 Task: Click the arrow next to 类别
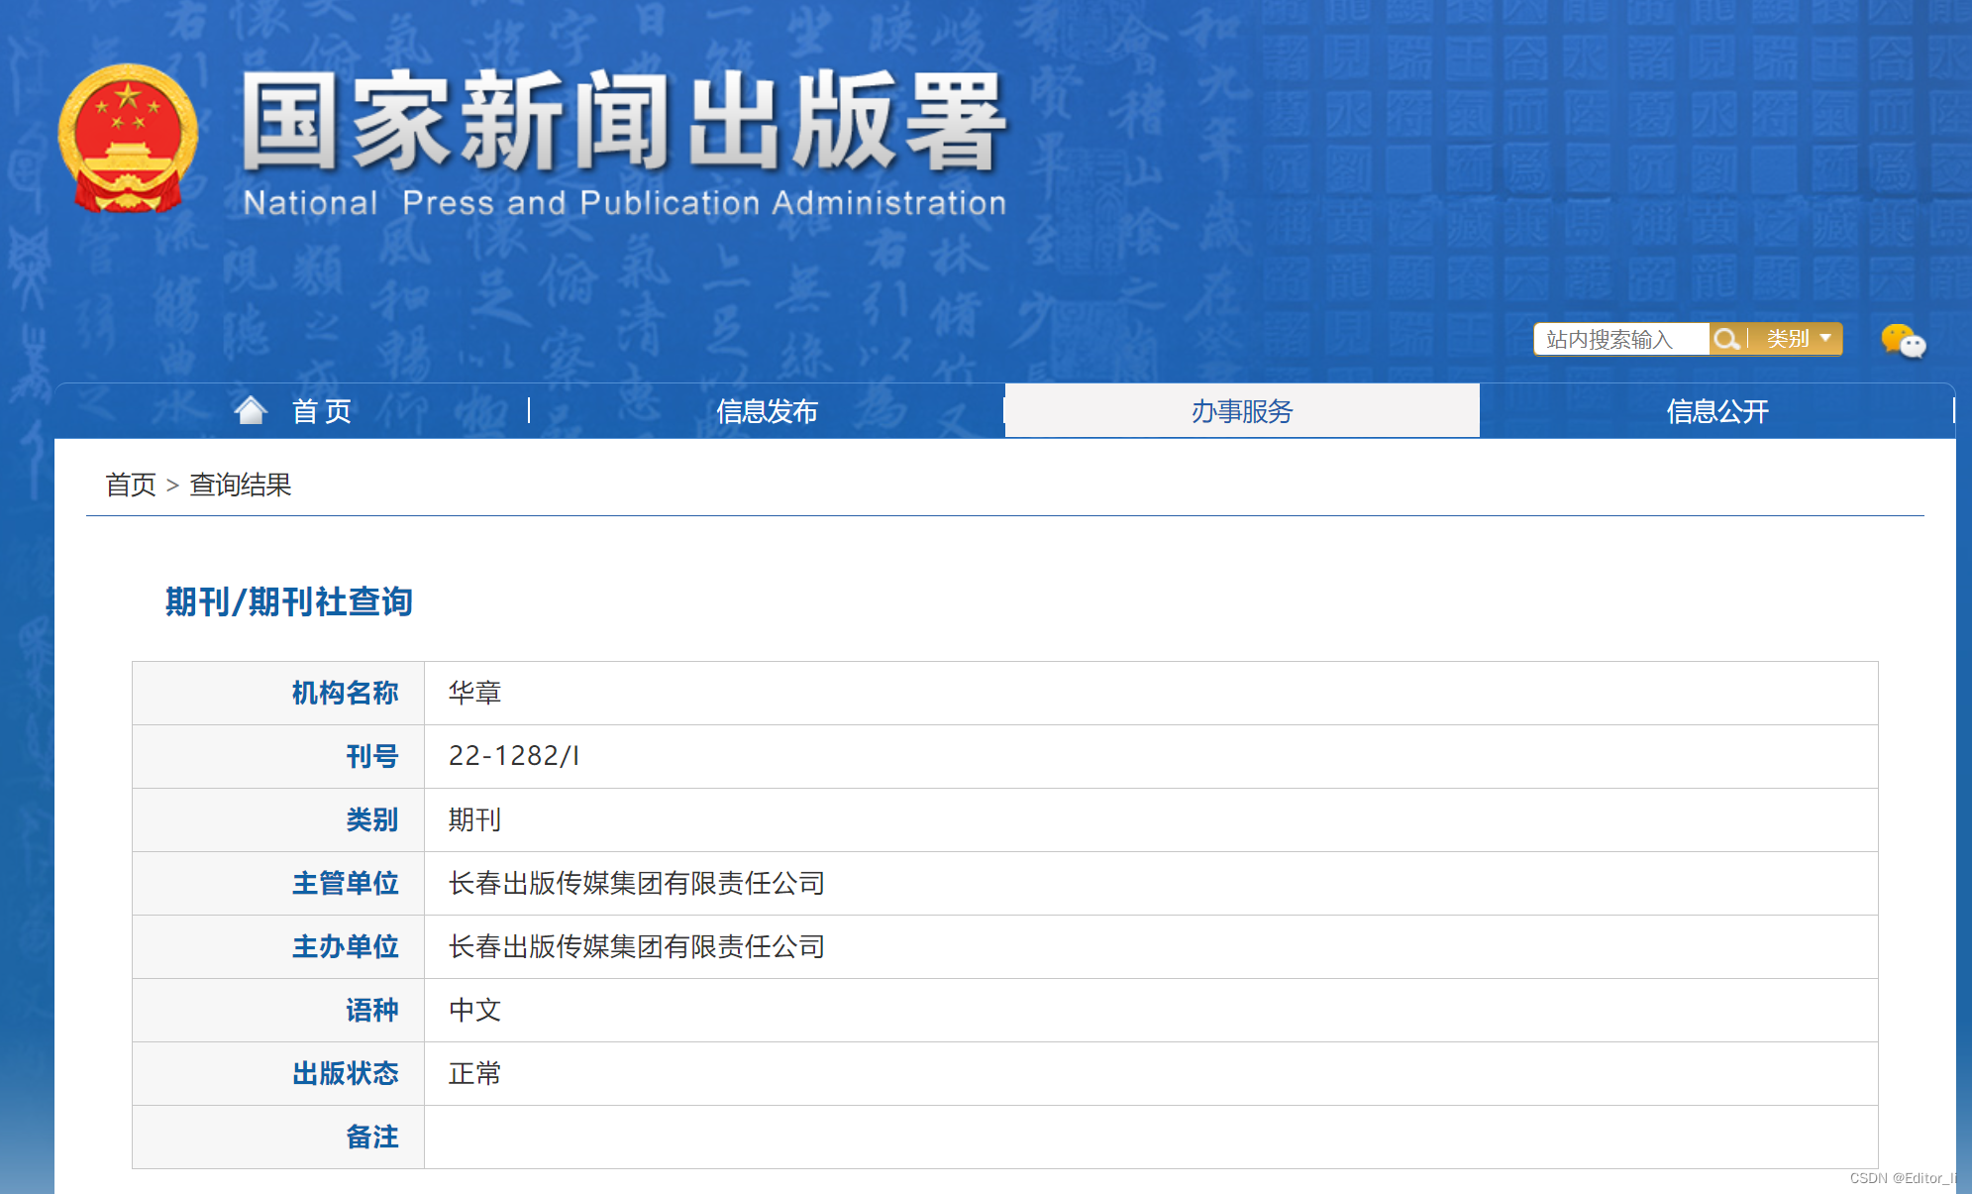click(x=1825, y=339)
